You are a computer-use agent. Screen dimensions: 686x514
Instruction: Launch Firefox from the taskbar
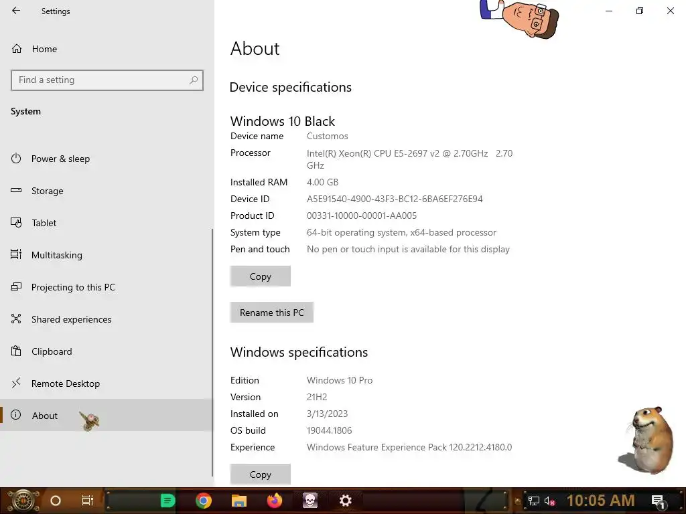tap(275, 501)
